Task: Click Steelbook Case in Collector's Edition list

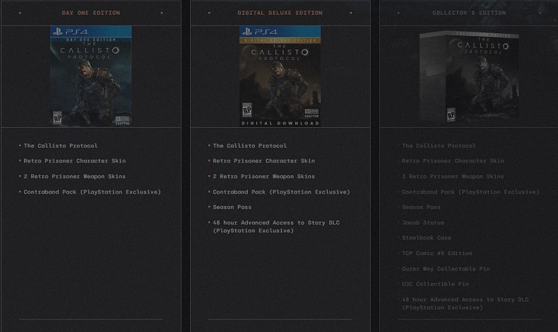Action: pos(426,238)
